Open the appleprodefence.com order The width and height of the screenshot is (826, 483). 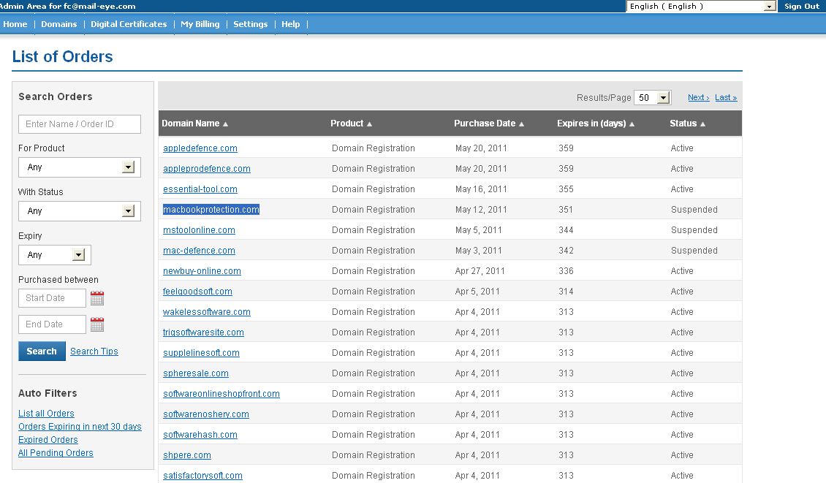tap(206, 169)
